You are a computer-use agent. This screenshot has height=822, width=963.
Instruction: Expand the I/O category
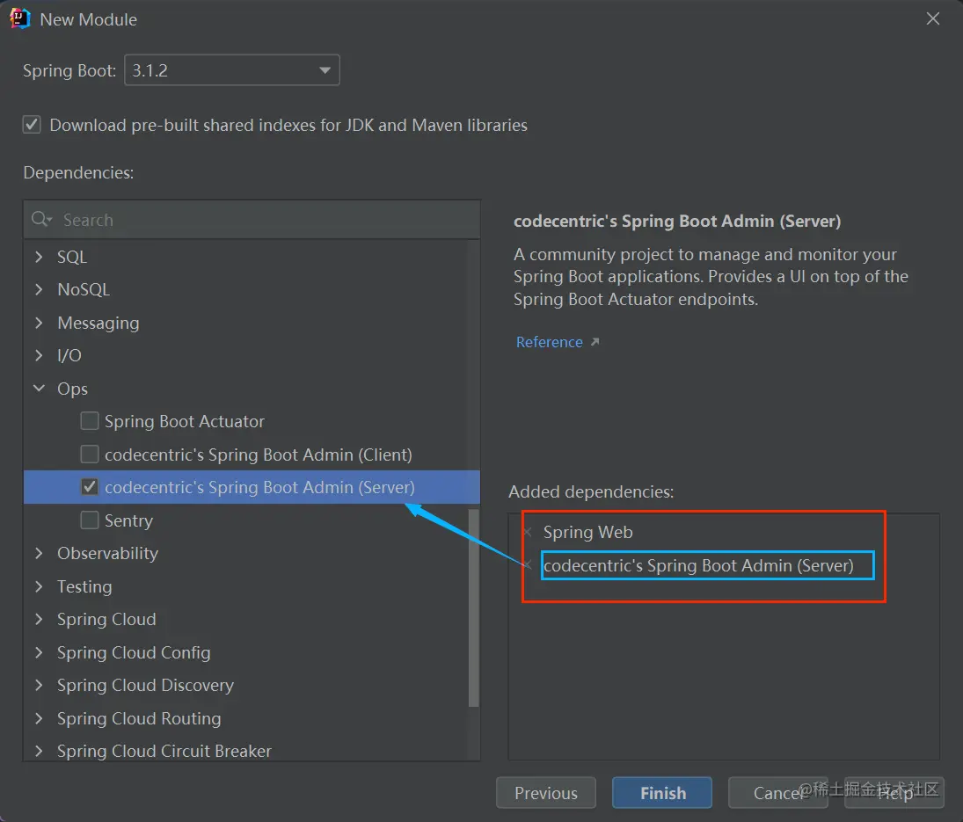40,355
